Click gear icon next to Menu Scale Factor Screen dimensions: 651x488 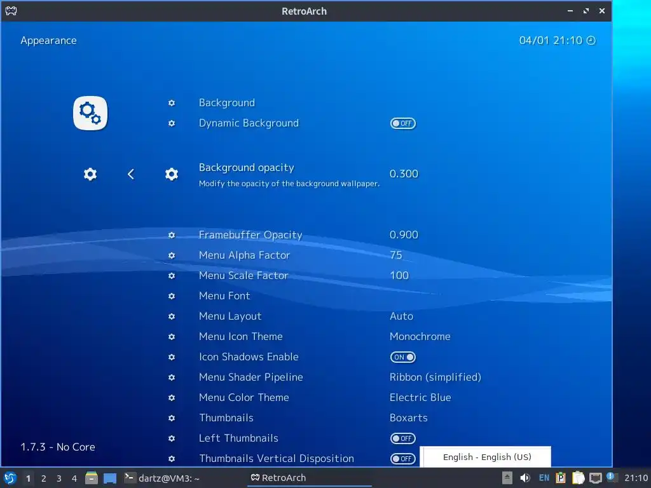[172, 276]
